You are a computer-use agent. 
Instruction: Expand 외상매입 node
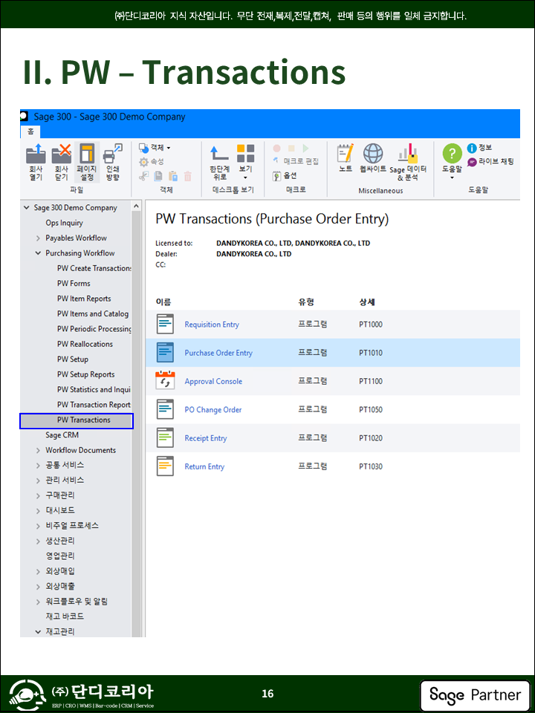click(x=38, y=571)
